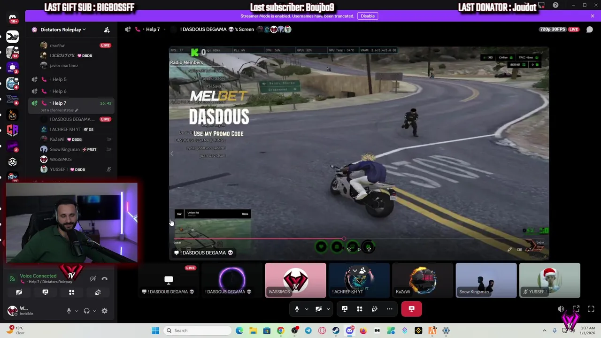This screenshot has width=601, height=338.
Task: Open Windows Start menu
Action: (x=155, y=330)
